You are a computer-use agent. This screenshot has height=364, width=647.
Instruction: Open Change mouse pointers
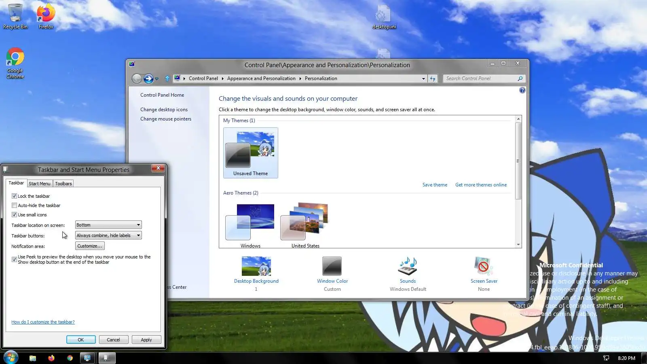tap(166, 119)
